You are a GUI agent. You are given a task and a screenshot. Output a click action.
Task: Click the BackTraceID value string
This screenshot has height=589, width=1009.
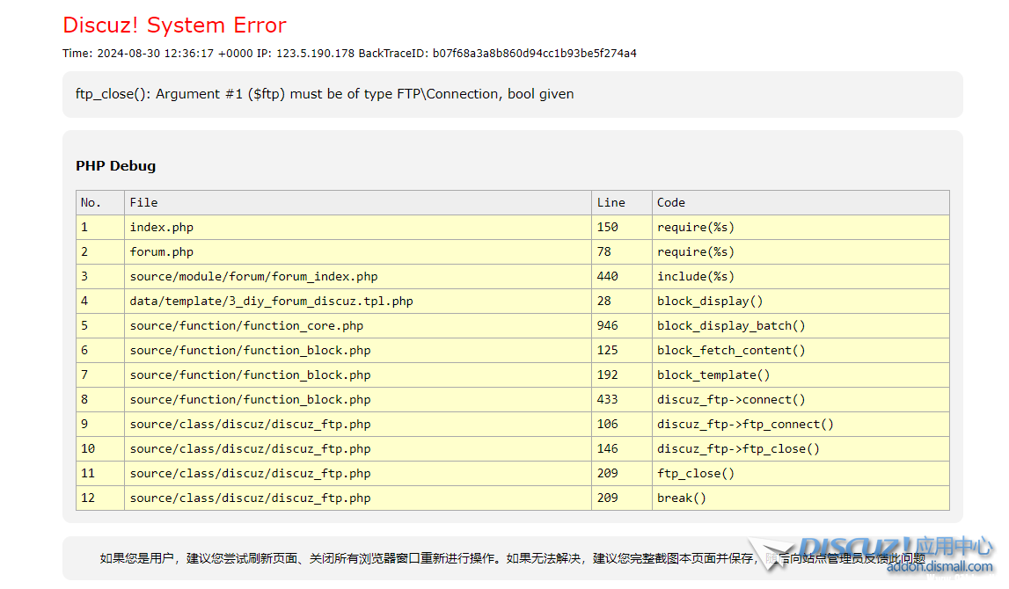(534, 54)
